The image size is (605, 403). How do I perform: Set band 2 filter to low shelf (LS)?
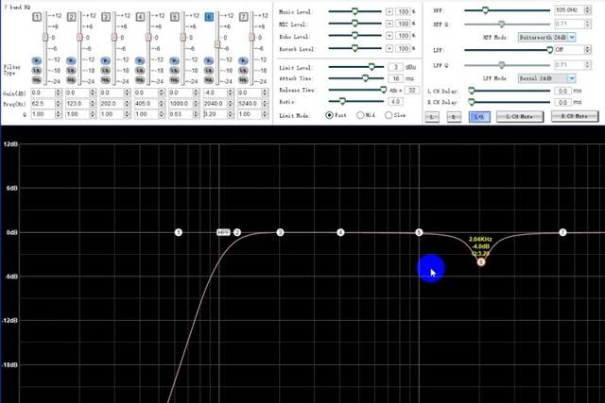[x=71, y=71]
